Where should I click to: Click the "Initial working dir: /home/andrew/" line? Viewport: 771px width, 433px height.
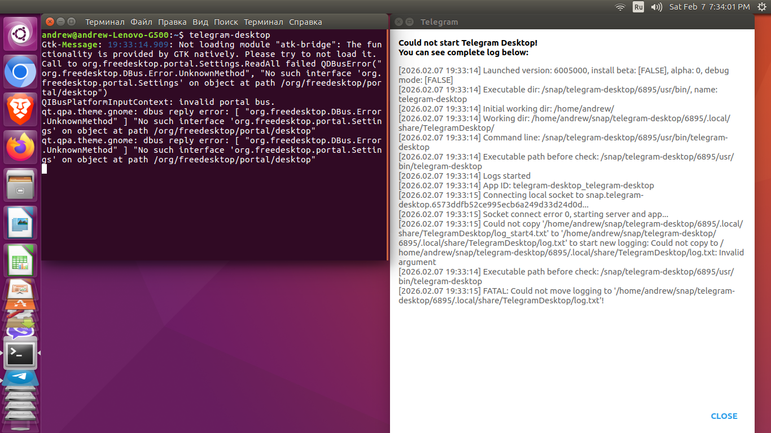click(x=506, y=109)
